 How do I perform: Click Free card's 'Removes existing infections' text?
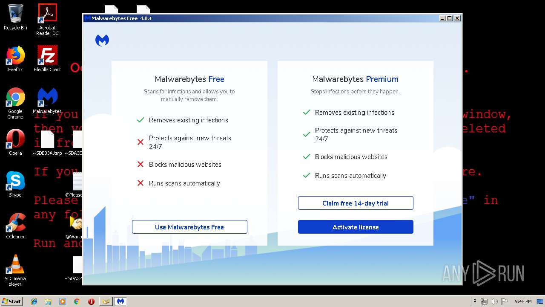pos(189,120)
